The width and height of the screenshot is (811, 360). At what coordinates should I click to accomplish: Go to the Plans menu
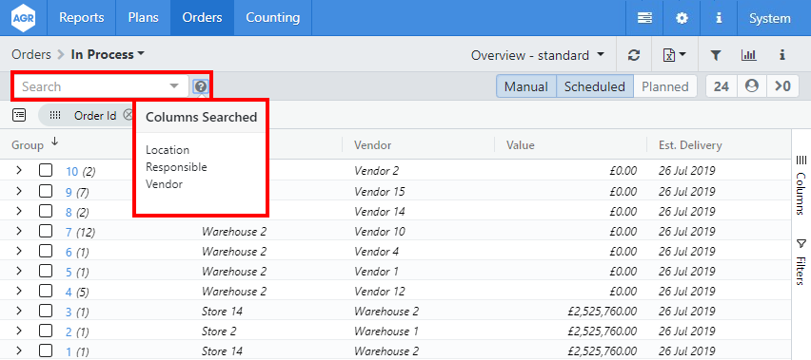(x=144, y=17)
